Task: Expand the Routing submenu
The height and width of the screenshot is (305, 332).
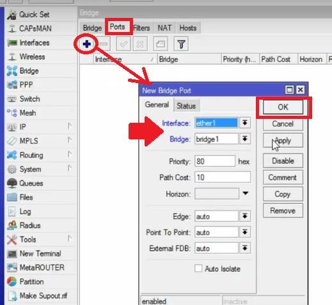Action: [40, 155]
